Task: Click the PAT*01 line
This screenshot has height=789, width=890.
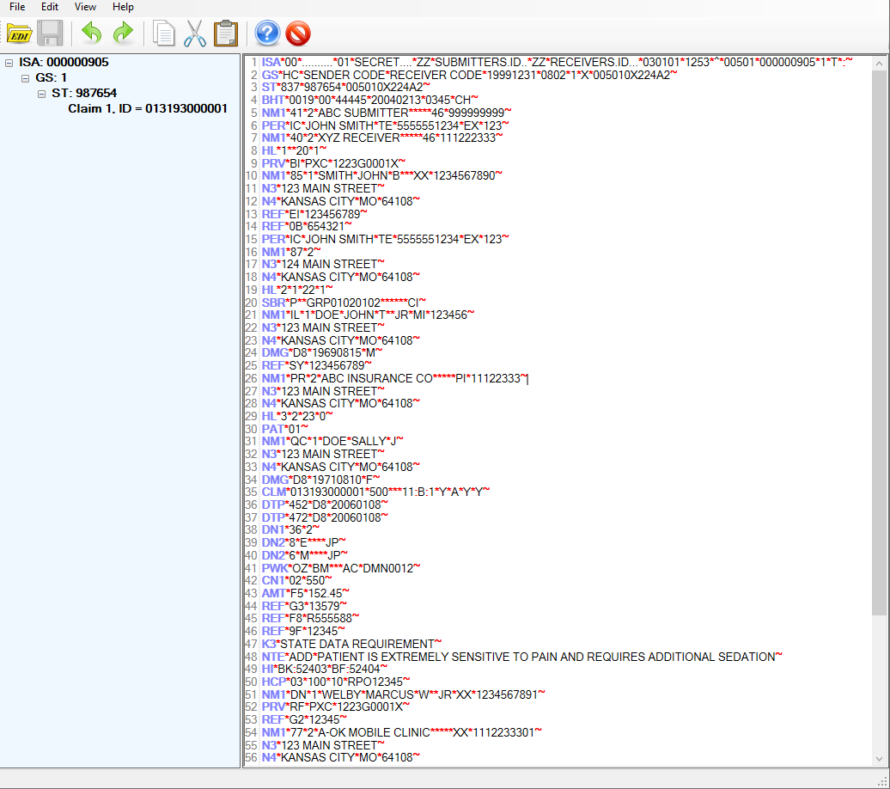Action: (285, 429)
